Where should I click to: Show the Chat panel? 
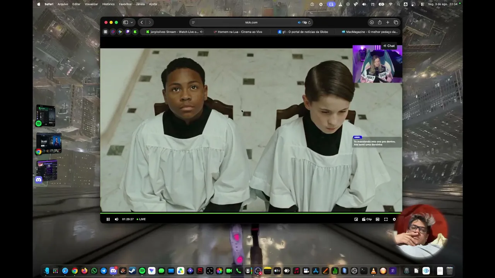389,46
